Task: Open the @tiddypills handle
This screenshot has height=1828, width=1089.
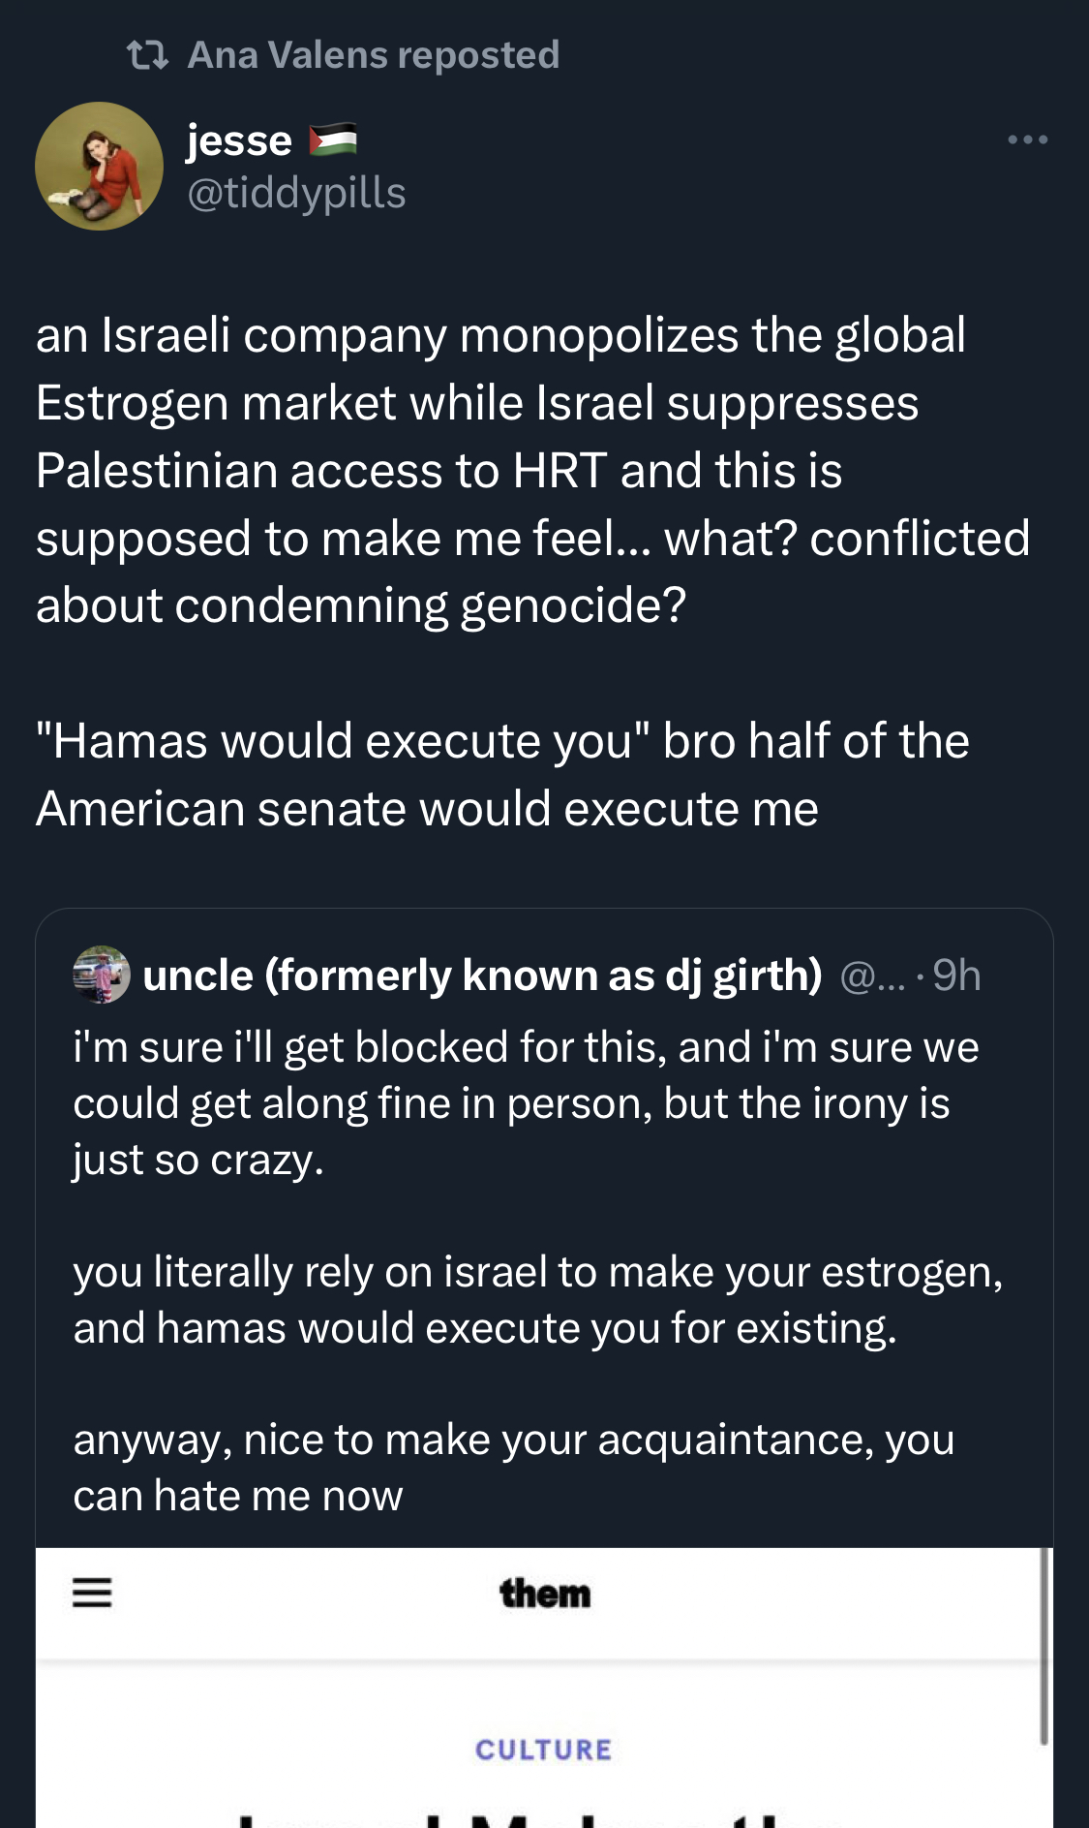Action: coord(296,193)
